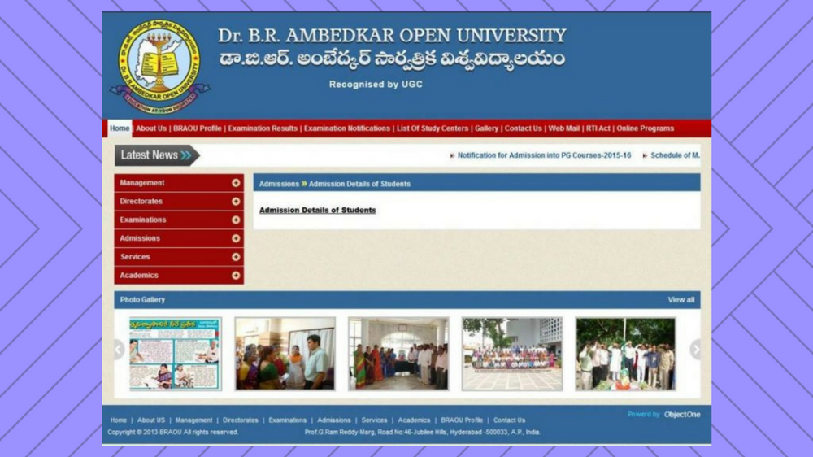Open the Directorates sidebar section
Screen dimensions: 813x457
(179, 202)
